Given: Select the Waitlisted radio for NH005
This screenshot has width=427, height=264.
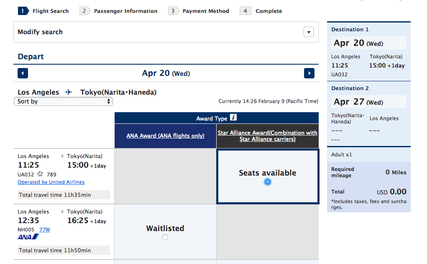Looking at the screenshot, I should [165, 237].
